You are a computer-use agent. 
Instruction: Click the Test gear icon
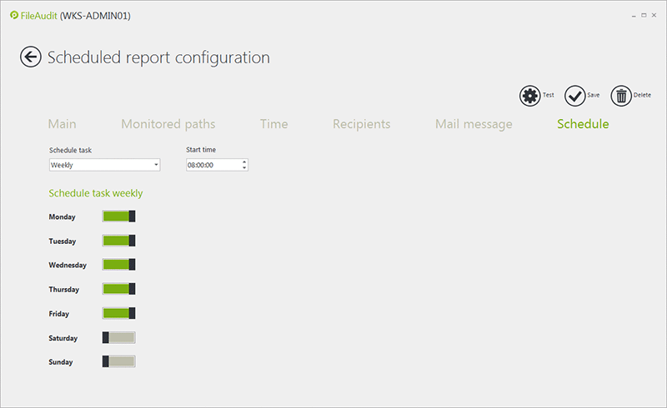[x=529, y=96]
